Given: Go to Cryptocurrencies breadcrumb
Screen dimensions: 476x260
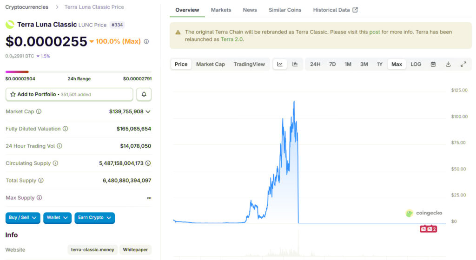Looking at the screenshot, I should pos(26,7).
